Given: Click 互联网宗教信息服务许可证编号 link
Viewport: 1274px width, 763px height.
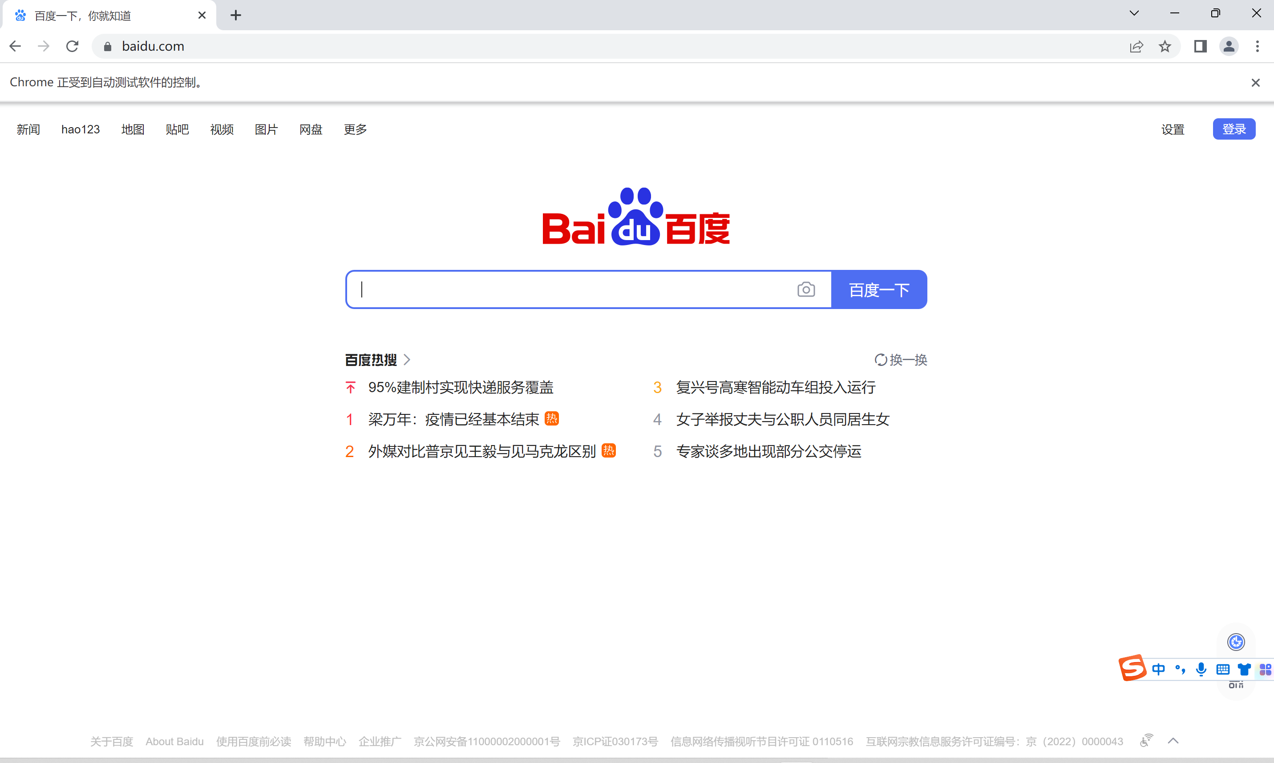Looking at the screenshot, I should point(994,741).
